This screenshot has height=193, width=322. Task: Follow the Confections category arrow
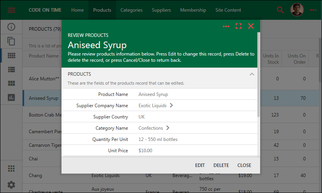pos(168,128)
